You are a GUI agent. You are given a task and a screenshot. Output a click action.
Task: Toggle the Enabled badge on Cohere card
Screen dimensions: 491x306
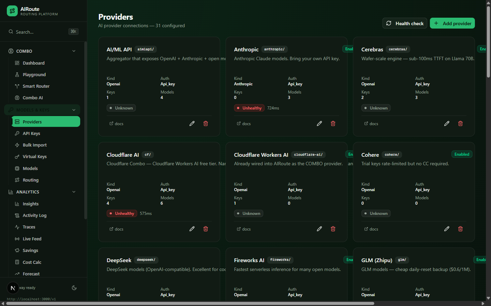click(462, 154)
